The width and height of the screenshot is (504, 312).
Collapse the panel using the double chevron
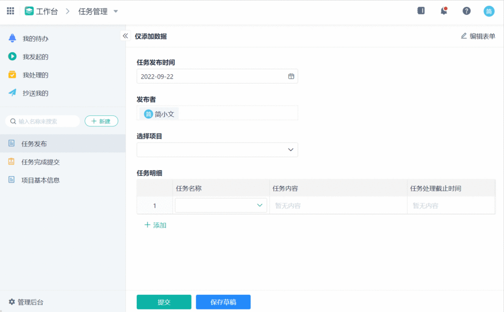coord(126,35)
